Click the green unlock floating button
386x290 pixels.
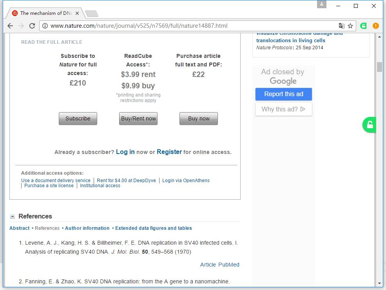369,125
